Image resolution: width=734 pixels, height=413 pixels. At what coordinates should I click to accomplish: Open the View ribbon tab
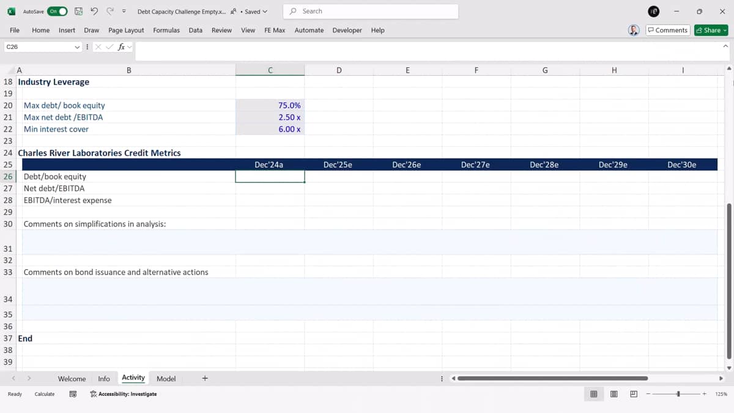click(248, 30)
